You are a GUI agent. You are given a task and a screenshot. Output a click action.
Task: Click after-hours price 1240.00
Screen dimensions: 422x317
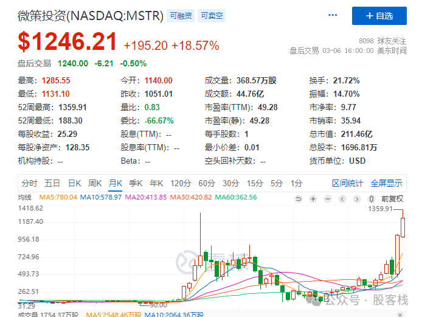(x=73, y=63)
